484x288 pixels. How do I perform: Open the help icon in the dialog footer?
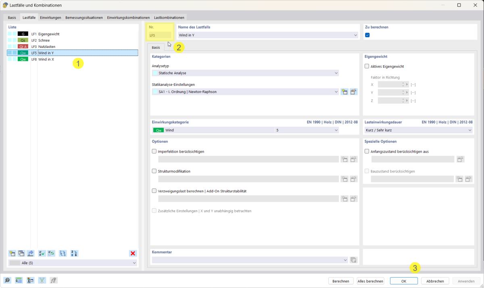pyautogui.click(x=7, y=280)
